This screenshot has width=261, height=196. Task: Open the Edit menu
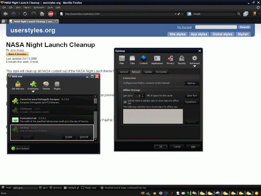(x=11, y=7)
